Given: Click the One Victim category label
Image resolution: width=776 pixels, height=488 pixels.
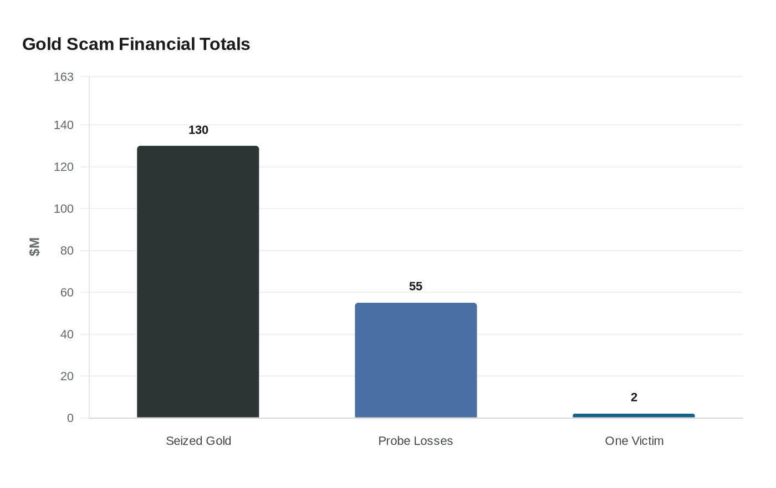Looking at the screenshot, I should [634, 441].
